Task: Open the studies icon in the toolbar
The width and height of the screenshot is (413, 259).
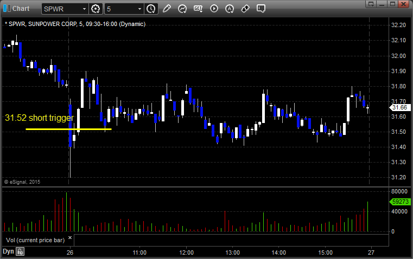Action: pos(182,9)
